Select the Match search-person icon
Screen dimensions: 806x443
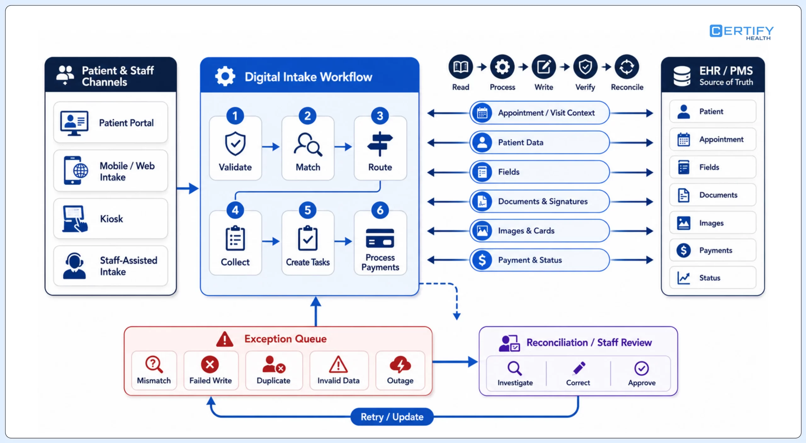tap(308, 144)
